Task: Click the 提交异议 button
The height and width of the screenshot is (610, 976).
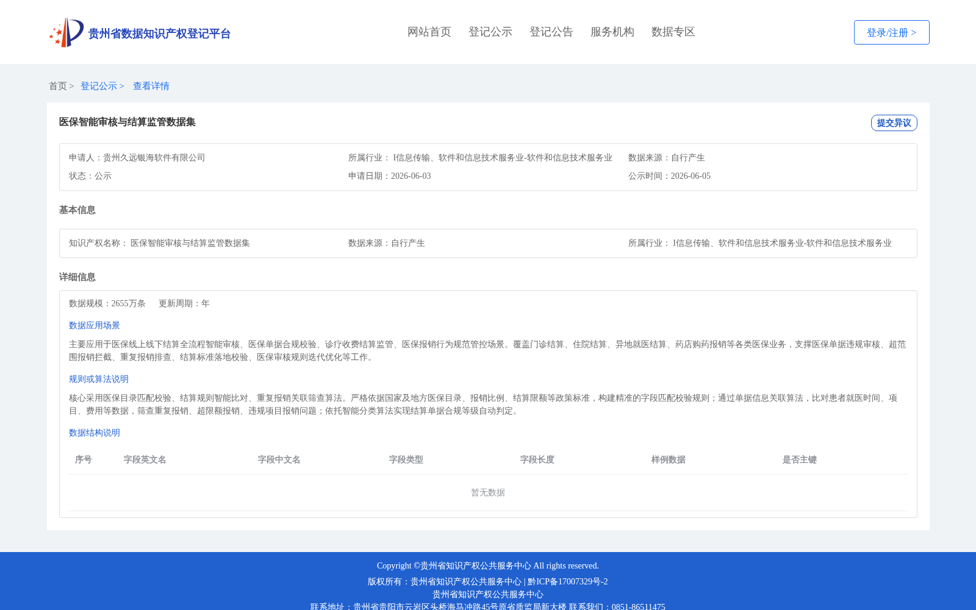Action: 894,123
